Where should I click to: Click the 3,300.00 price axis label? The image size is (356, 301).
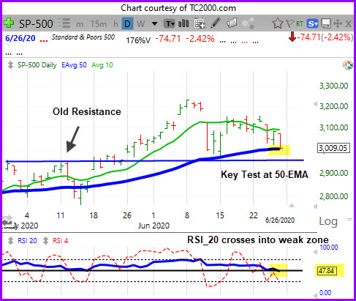333,86
